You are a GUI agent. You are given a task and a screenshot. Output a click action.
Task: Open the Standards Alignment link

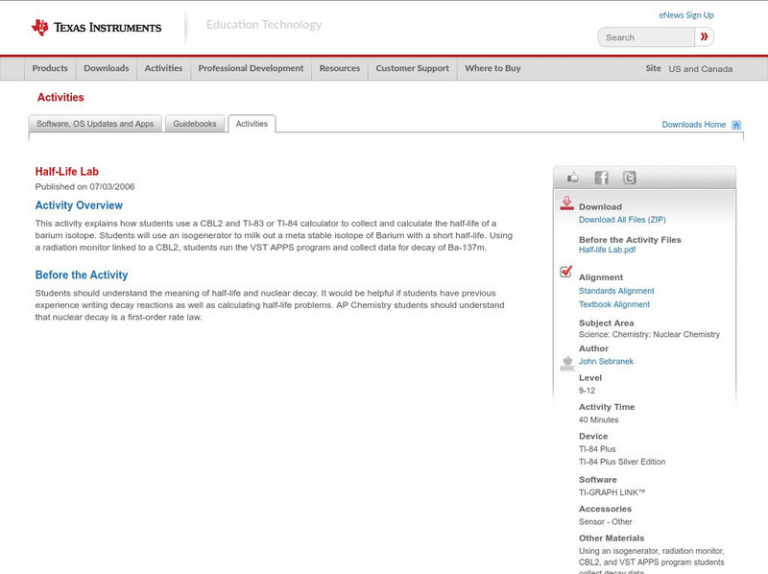pyautogui.click(x=616, y=291)
